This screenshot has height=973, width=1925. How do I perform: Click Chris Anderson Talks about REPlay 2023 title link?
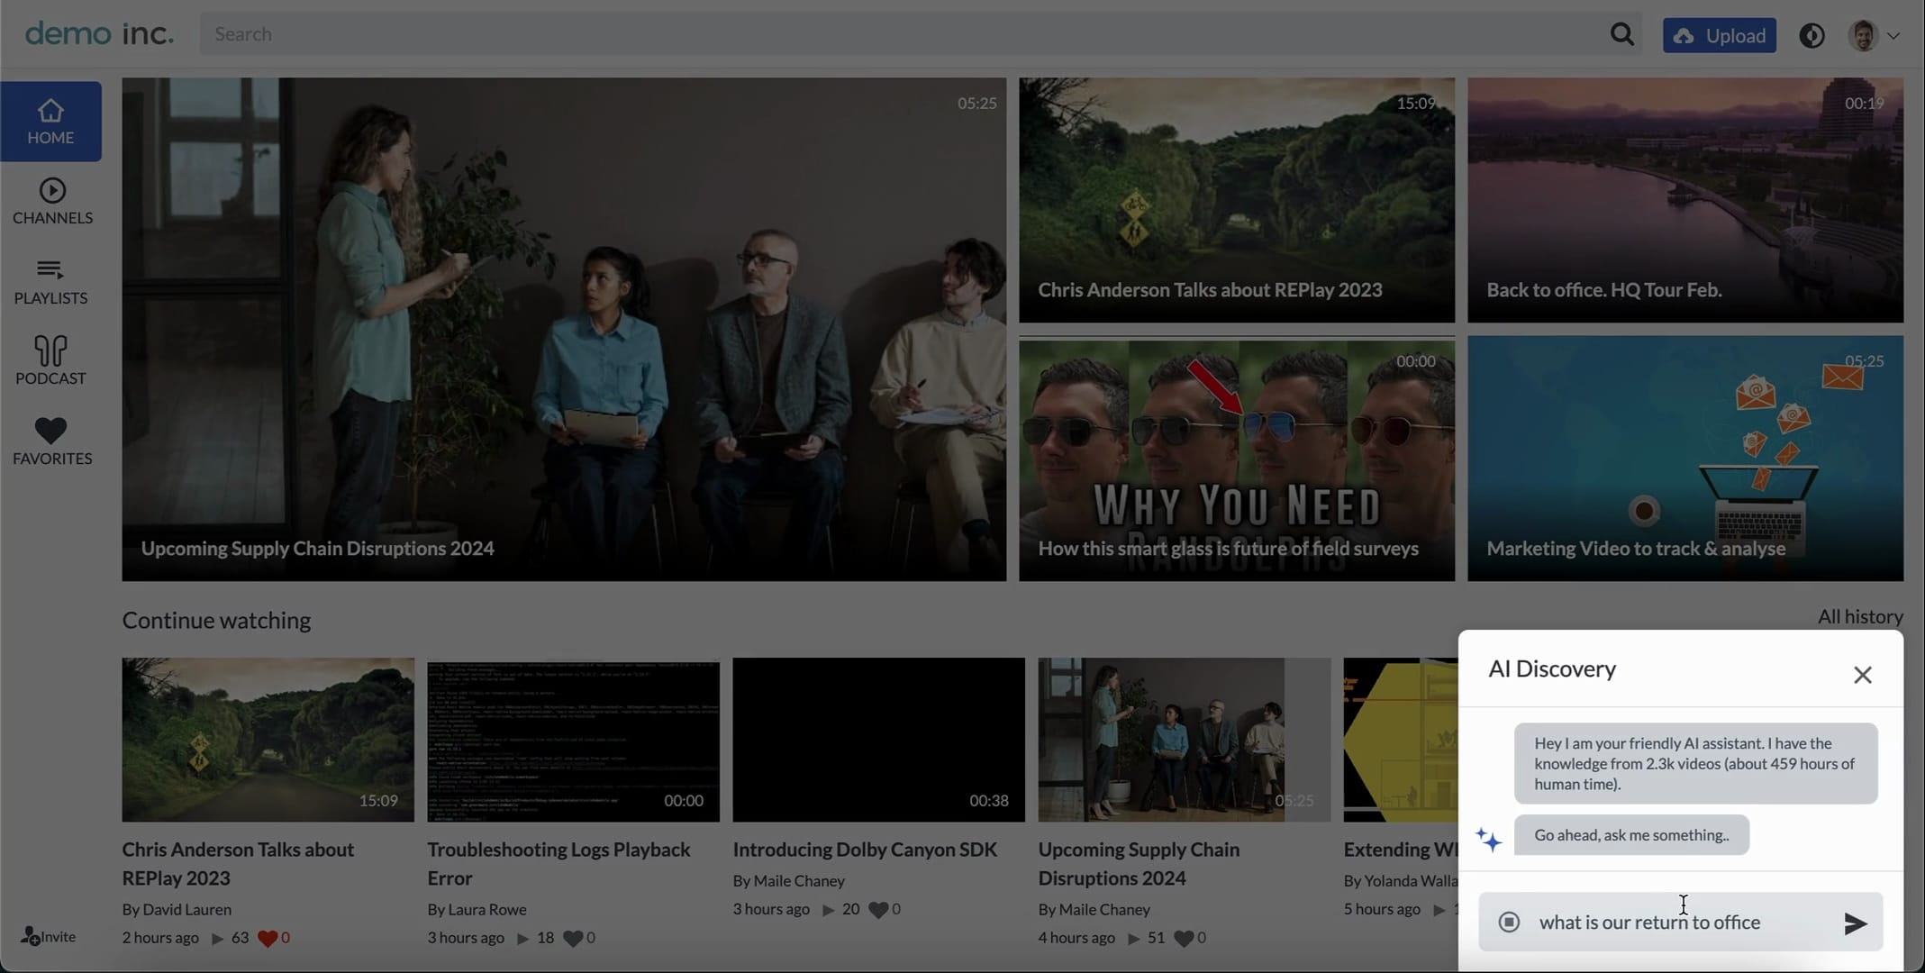238,863
